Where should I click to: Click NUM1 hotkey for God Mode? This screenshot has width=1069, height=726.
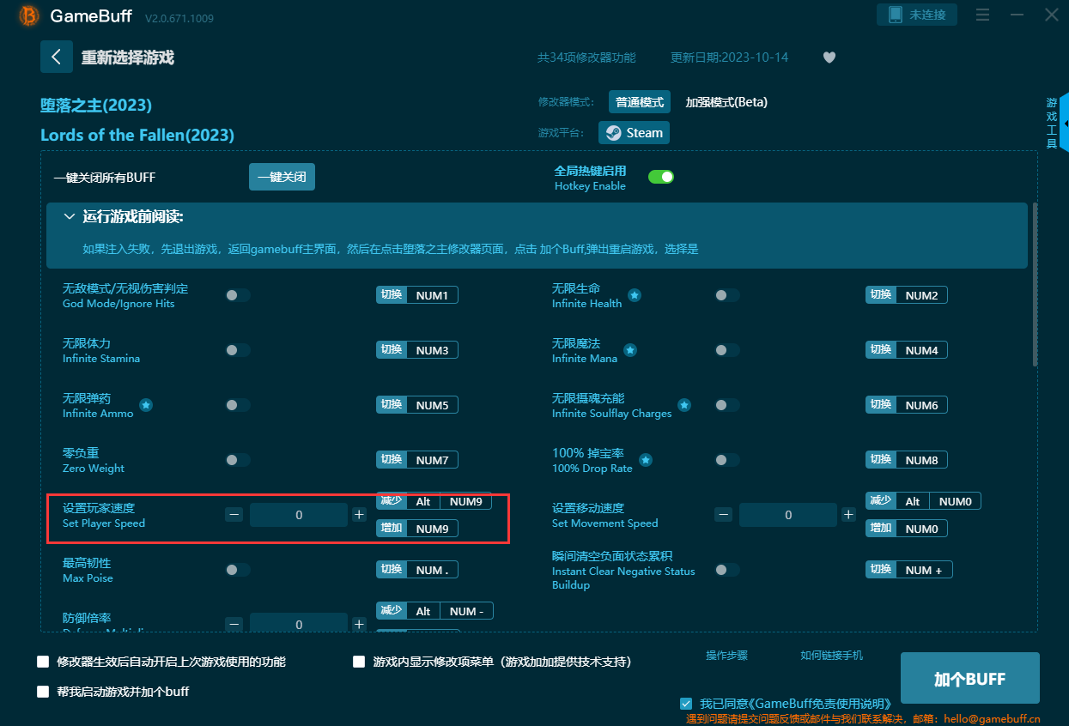tap(433, 295)
